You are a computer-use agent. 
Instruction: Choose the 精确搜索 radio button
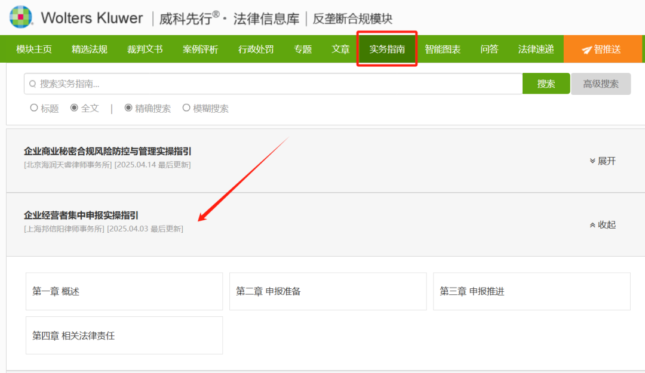[x=128, y=108]
